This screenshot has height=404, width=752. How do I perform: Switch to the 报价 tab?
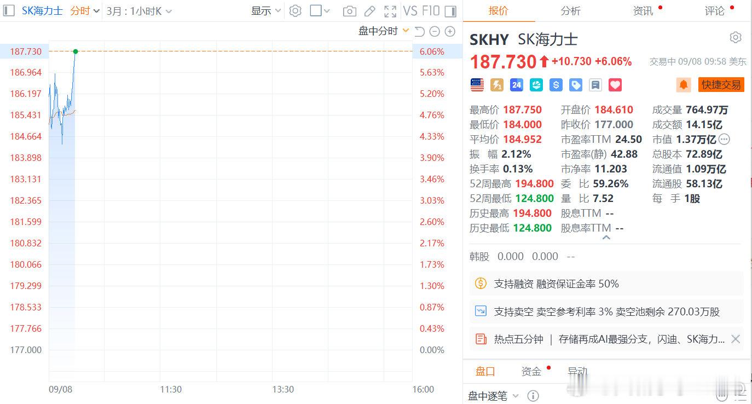499,11
